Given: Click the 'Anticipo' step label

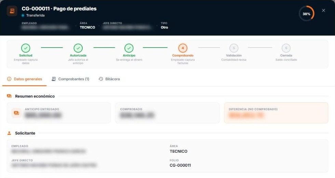Looking at the screenshot, I should 129,55.
